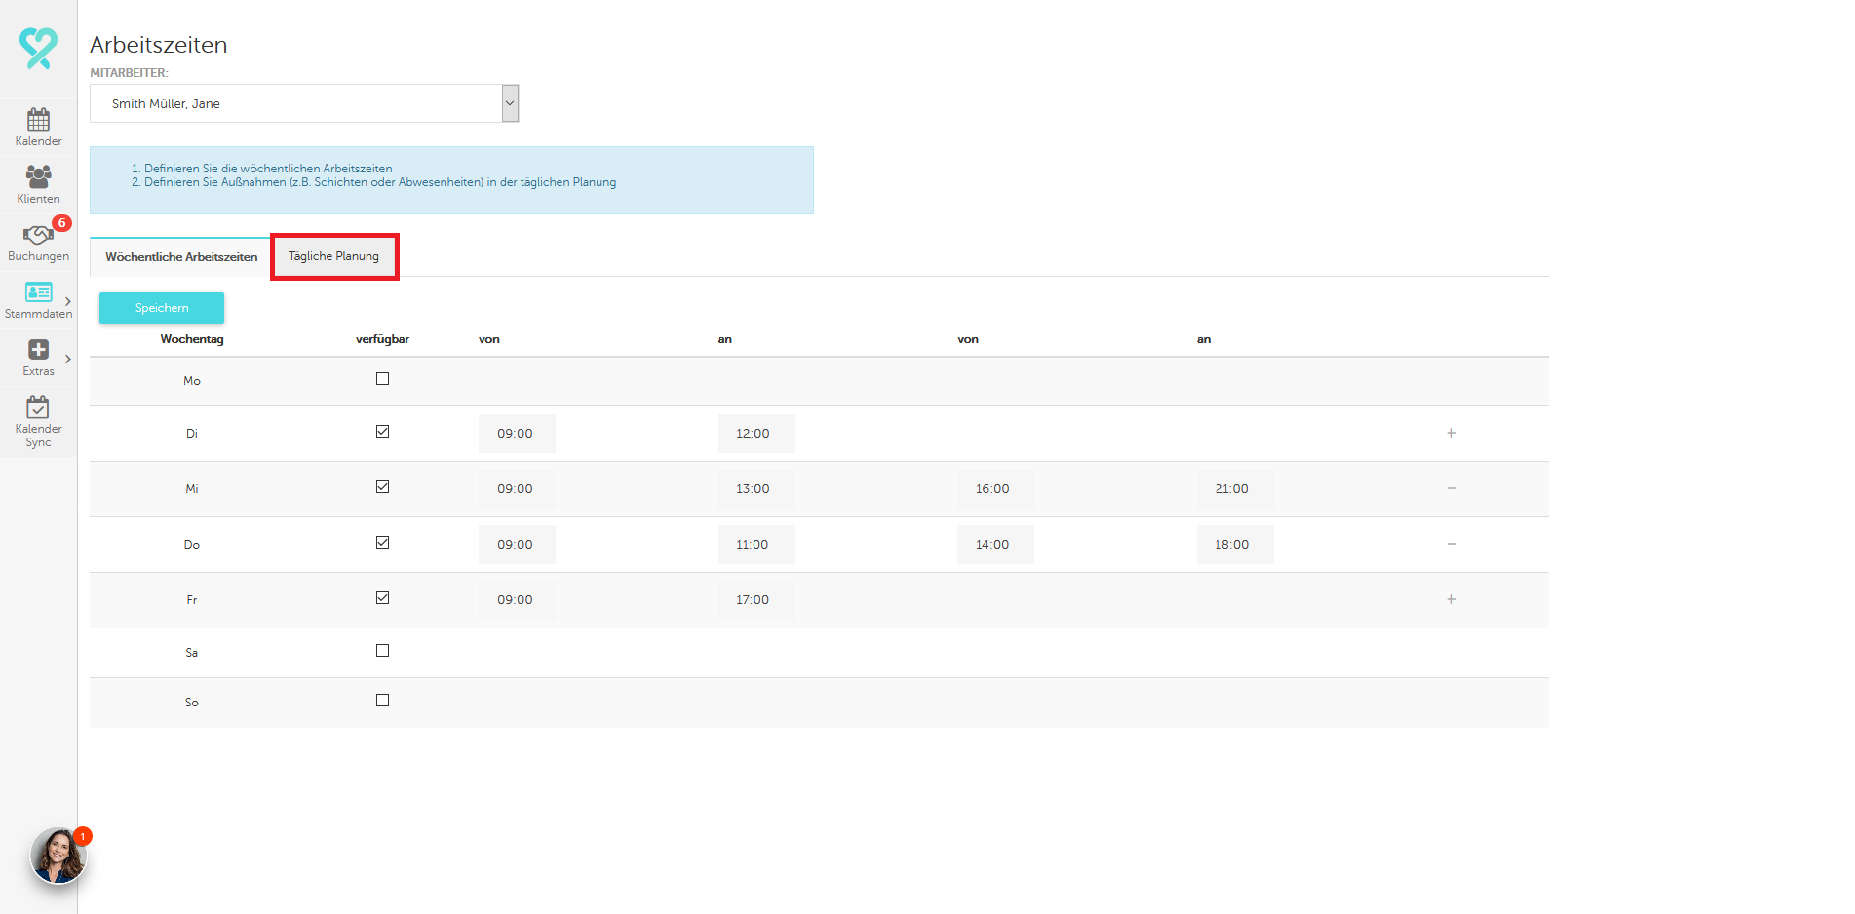Viewport: 1855px width, 914px height.
Task: Remove second time slot on Mittwoch row
Action: click(1451, 488)
